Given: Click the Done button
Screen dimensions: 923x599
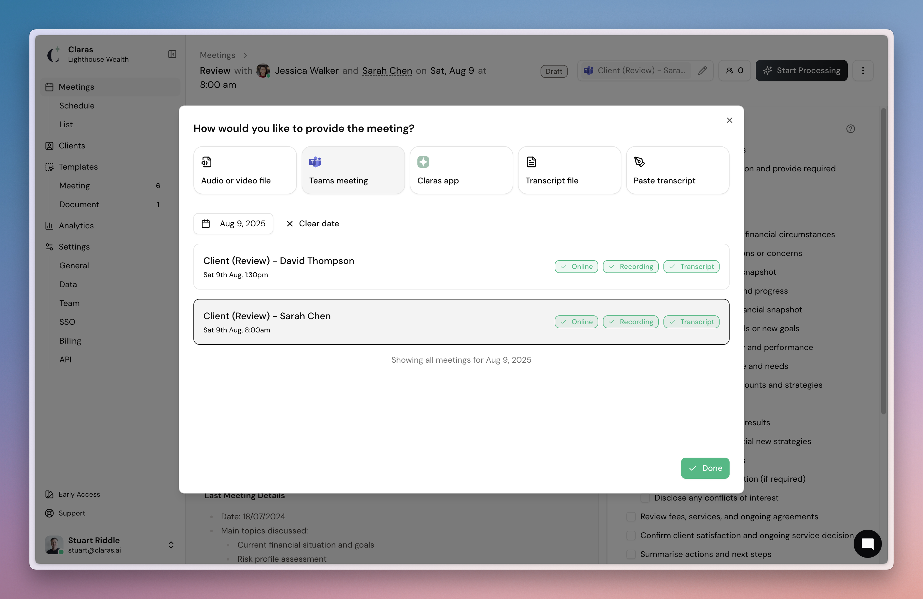Looking at the screenshot, I should 705,468.
